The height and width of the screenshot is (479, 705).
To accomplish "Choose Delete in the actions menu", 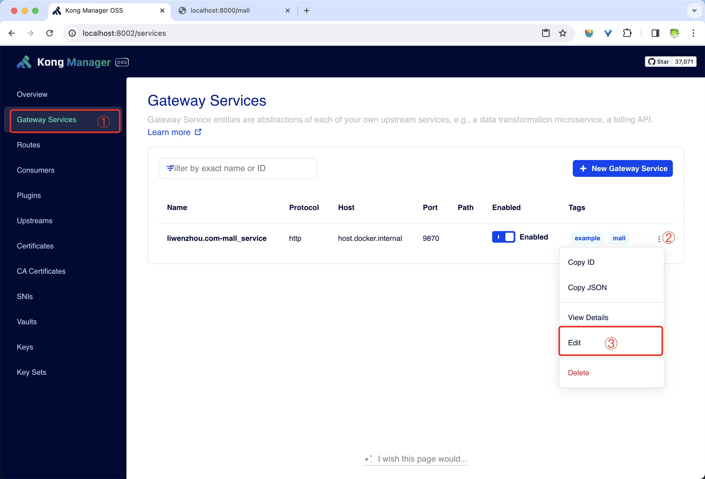I will click(578, 373).
